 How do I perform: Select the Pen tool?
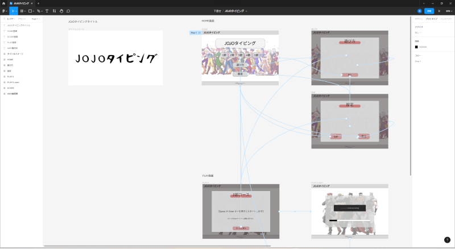38,11
